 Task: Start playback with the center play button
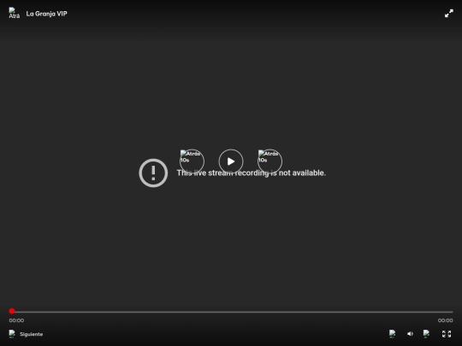tap(231, 161)
